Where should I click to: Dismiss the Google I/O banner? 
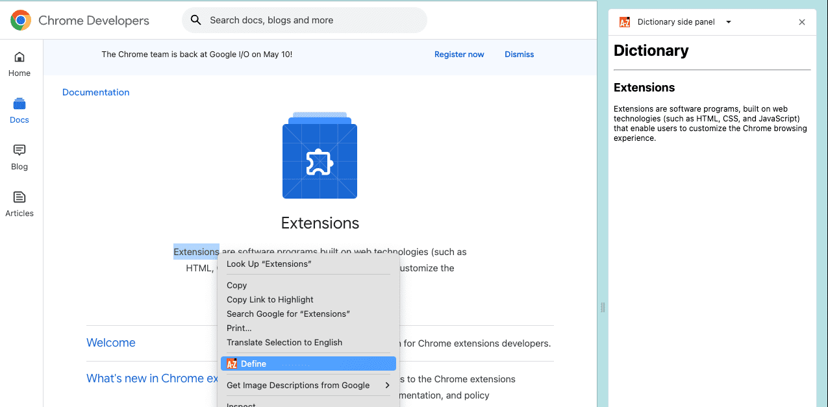(x=519, y=55)
